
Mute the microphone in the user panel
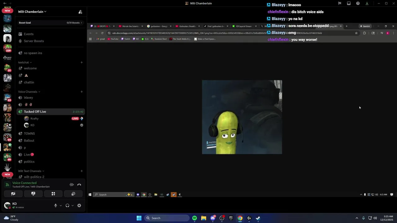[56, 205]
